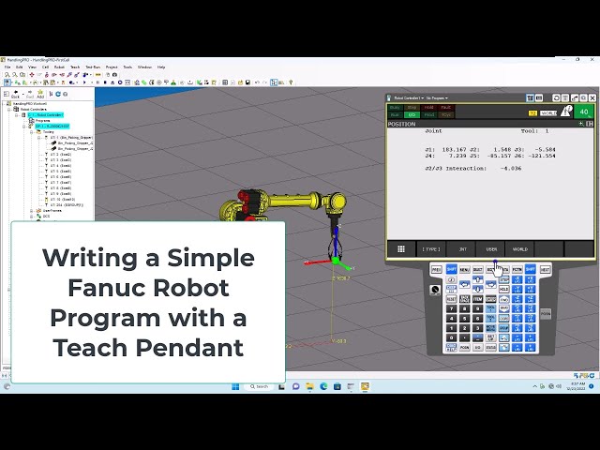Click the SET UP key on pendant
This screenshot has height=450, width=600.
tap(491, 337)
